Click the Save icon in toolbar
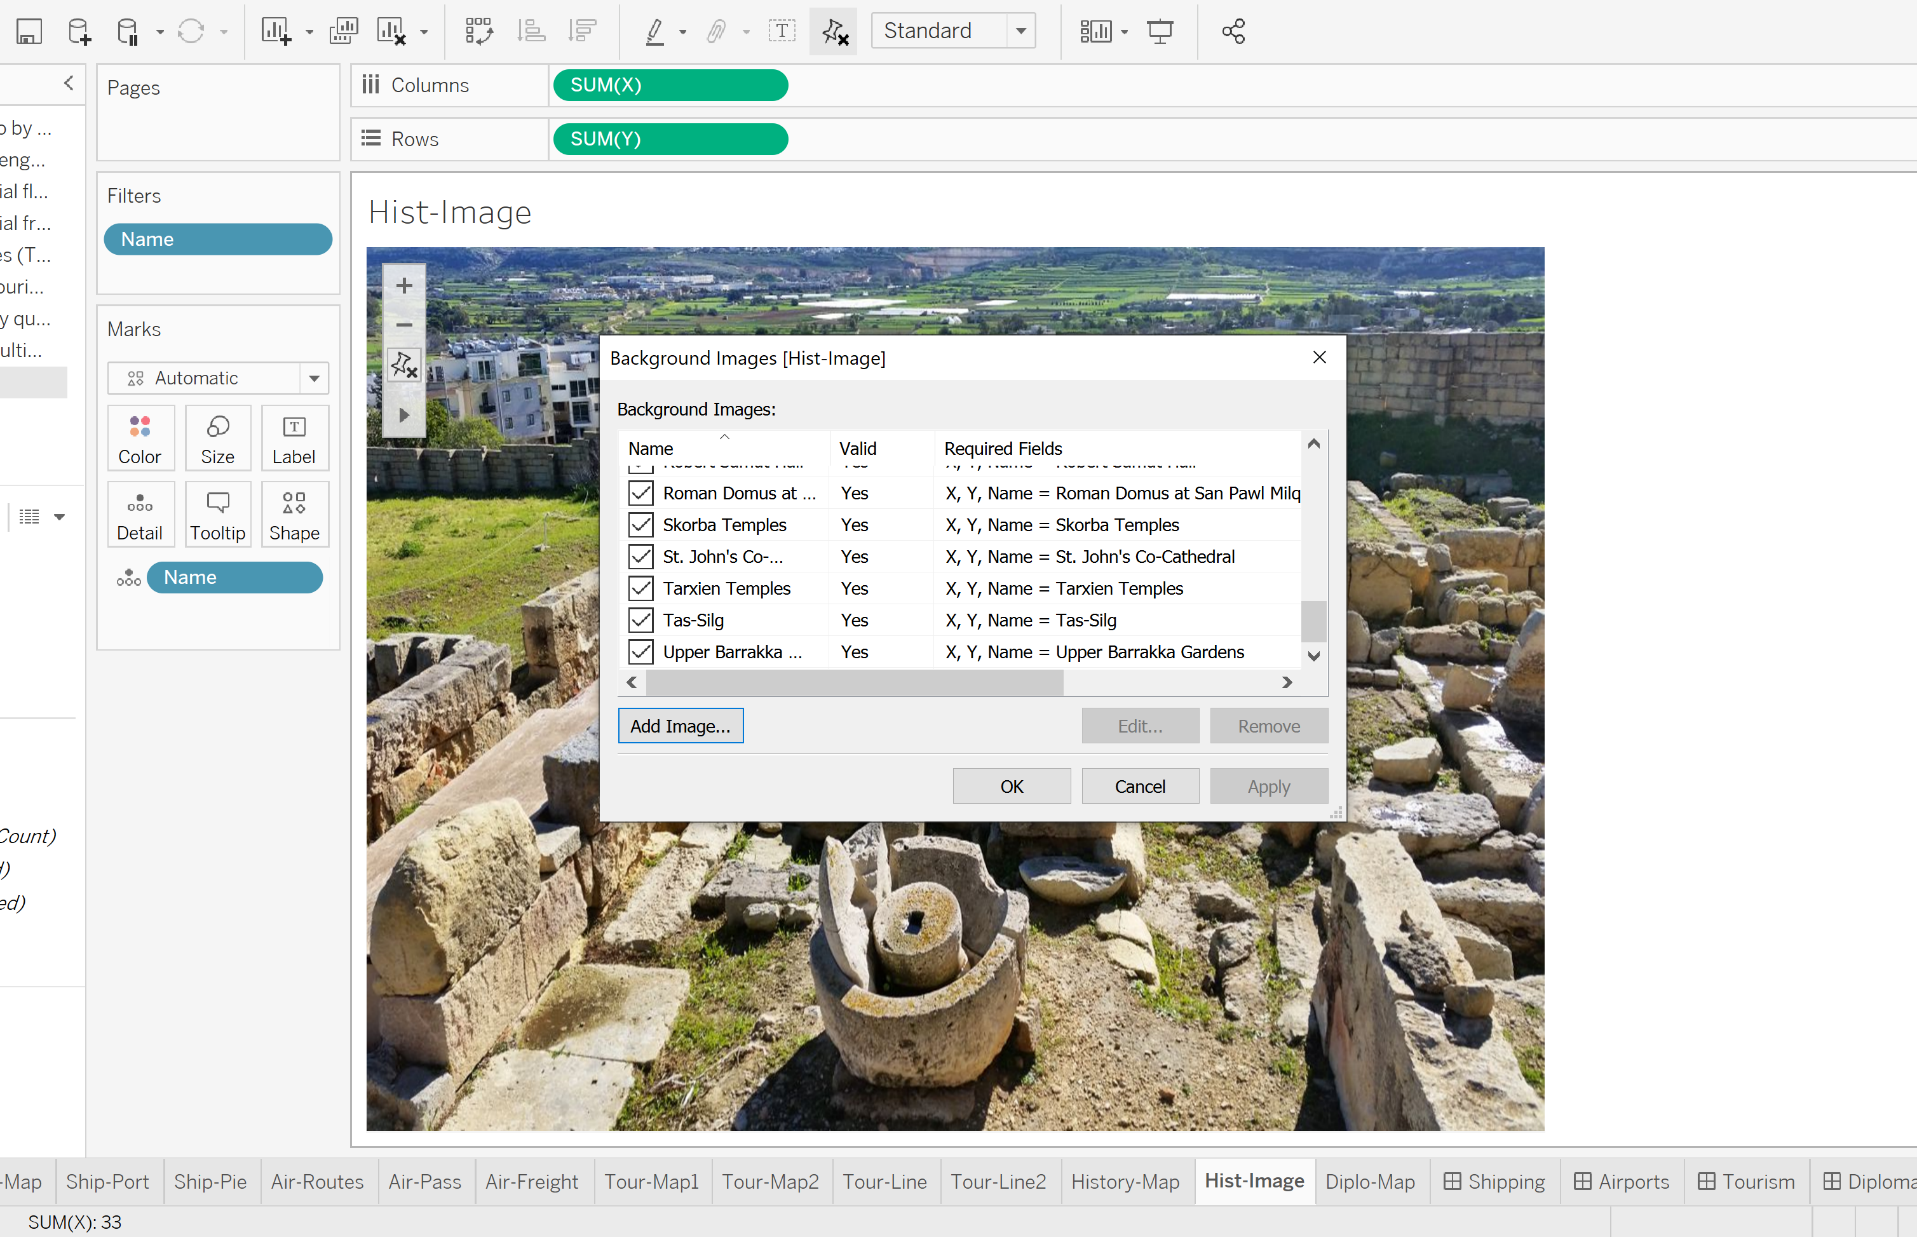Screen dimensions: 1917x1237 click(x=29, y=31)
